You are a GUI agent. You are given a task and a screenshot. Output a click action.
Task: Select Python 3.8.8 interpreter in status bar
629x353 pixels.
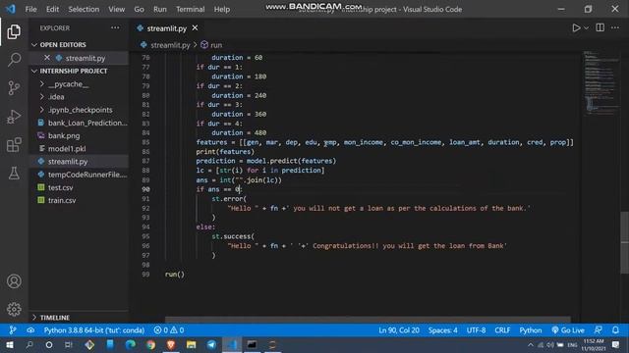94,330
